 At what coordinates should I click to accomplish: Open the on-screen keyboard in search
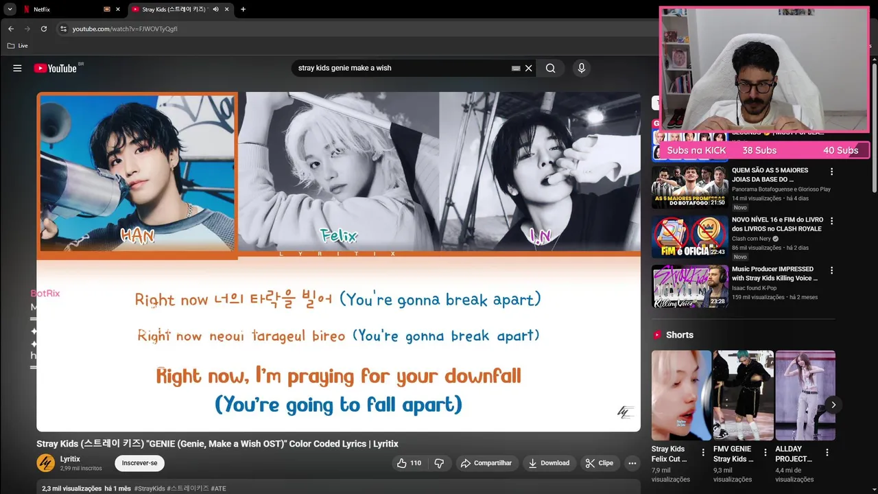click(516, 68)
